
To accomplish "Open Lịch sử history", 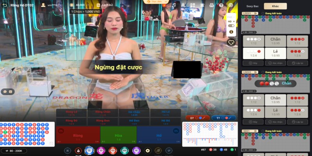I will tap(105, 5).
